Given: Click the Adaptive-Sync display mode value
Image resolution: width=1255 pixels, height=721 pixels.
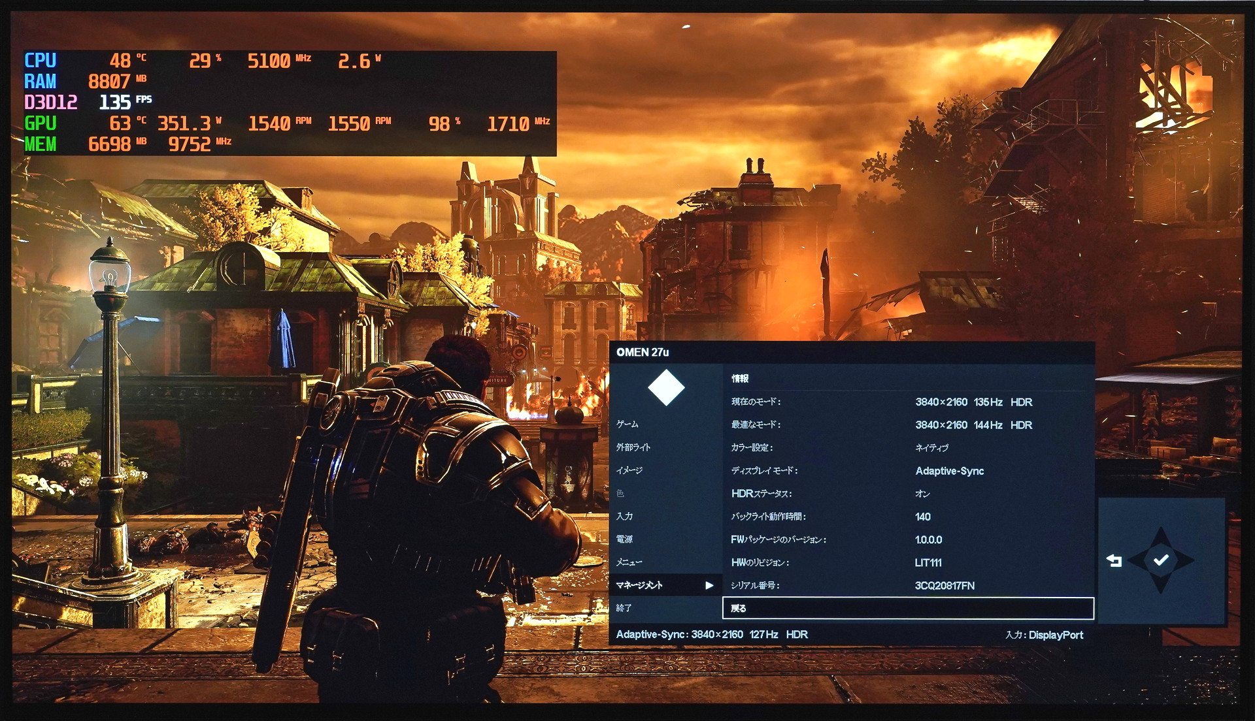Looking at the screenshot, I should 949,471.
